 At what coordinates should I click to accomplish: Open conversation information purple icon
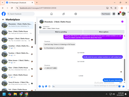pyautogui.click(x=122, y=21)
